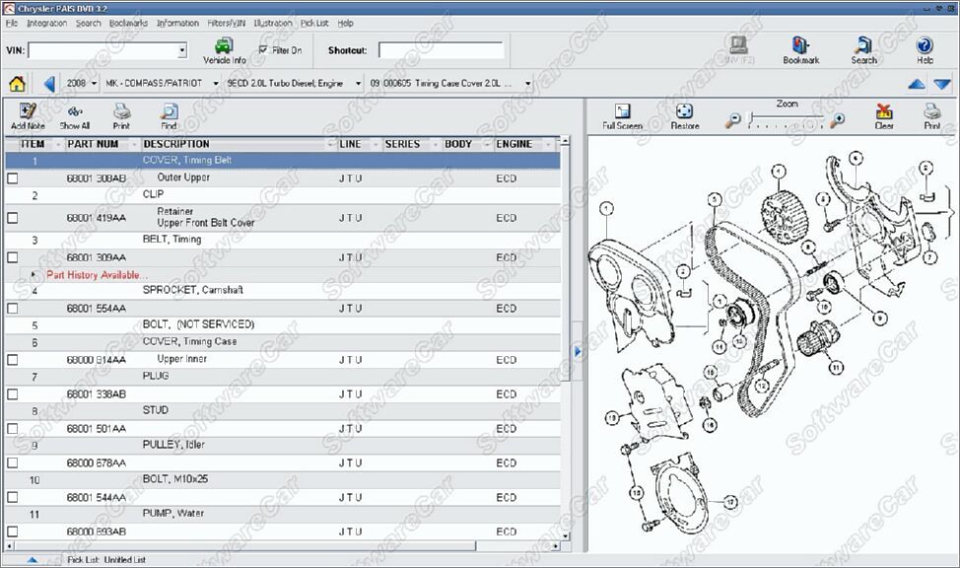Click the Add Note icon
The height and width of the screenshot is (568, 960).
coord(28,112)
